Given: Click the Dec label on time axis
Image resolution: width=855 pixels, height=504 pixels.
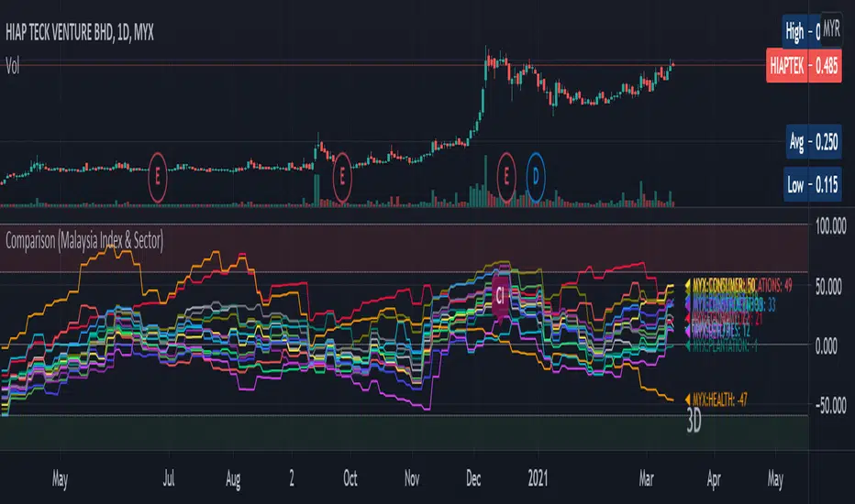Looking at the screenshot, I should [x=473, y=479].
